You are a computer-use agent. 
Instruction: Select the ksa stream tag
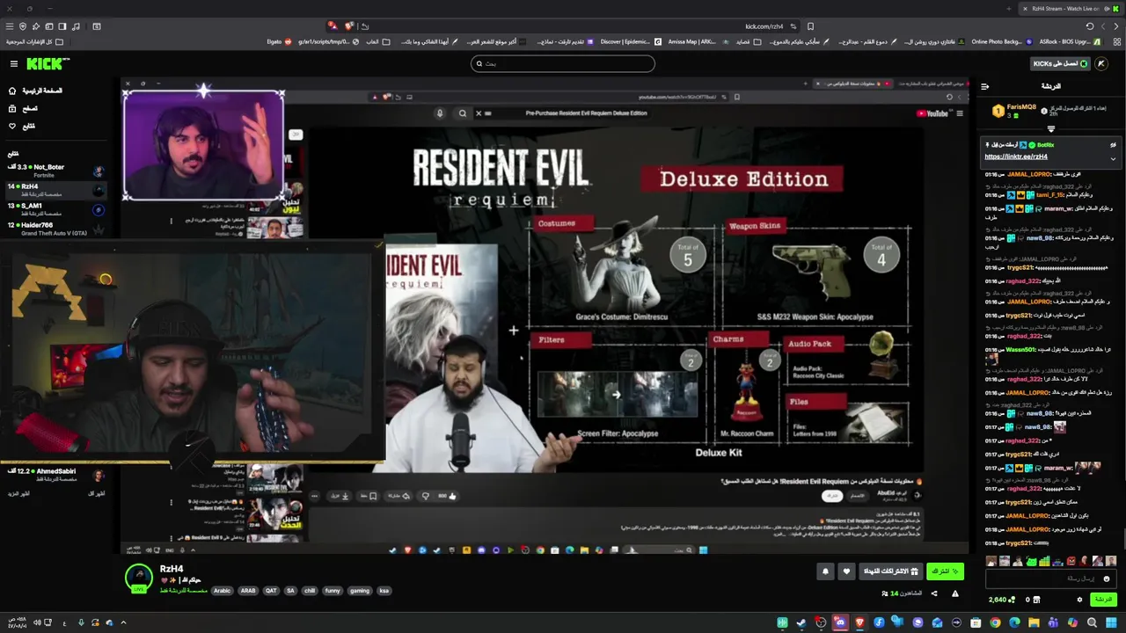[x=384, y=591]
